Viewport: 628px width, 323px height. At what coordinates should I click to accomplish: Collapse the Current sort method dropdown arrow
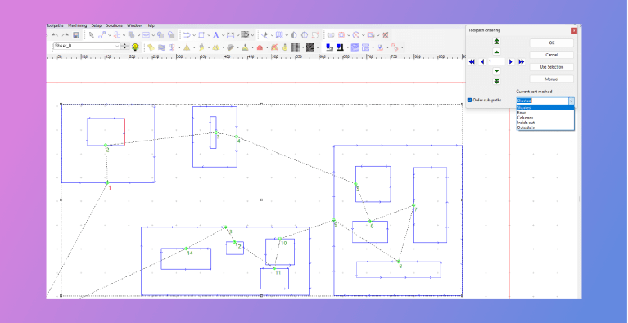pyautogui.click(x=572, y=101)
